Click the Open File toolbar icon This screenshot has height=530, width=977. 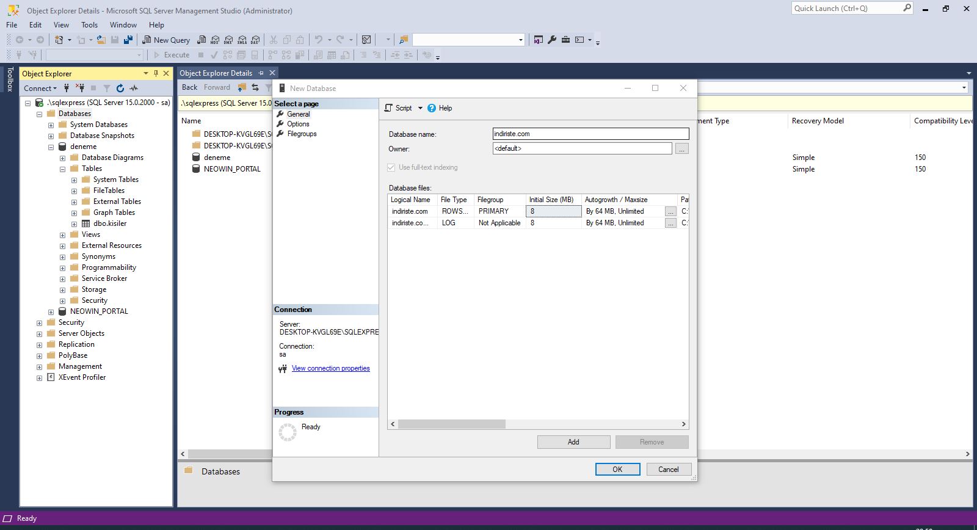tap(101, 40)
